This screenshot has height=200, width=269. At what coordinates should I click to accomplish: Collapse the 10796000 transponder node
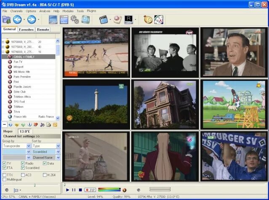3,52
